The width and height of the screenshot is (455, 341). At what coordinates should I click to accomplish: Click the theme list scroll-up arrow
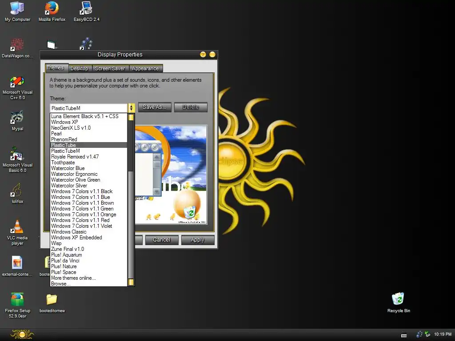click(x=131, y=117)
